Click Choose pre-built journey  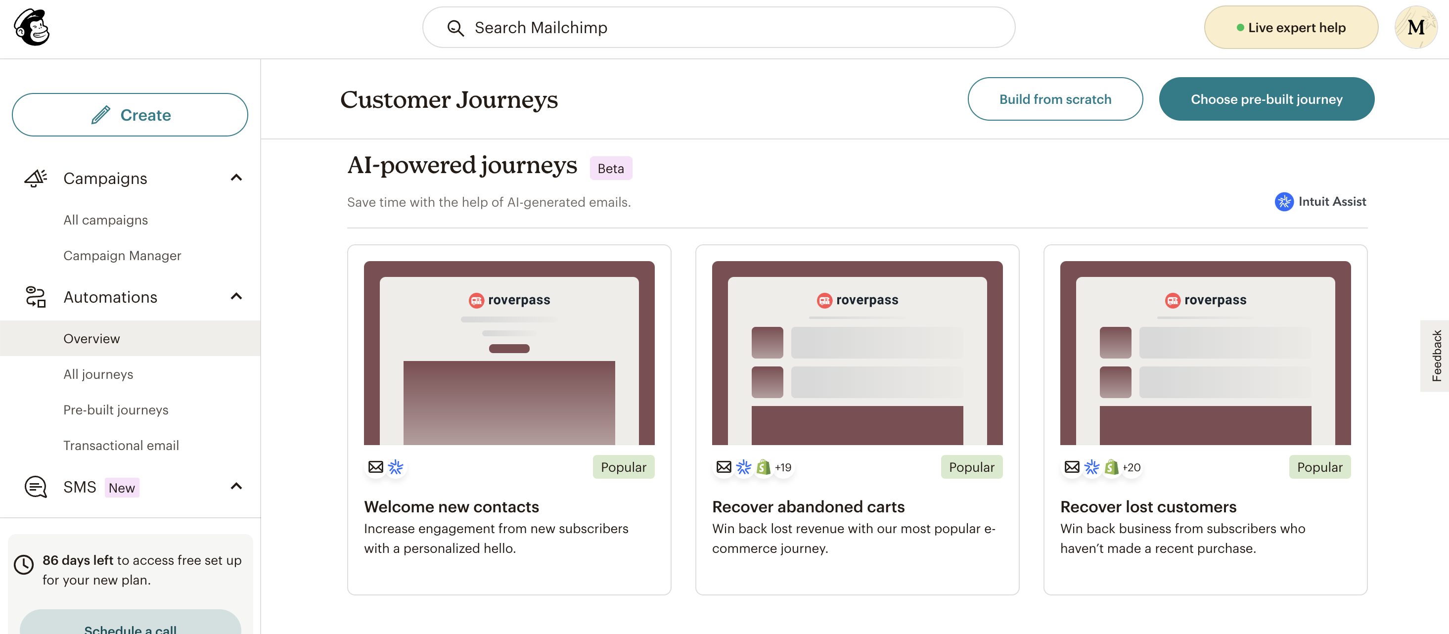click(1266, 99)
